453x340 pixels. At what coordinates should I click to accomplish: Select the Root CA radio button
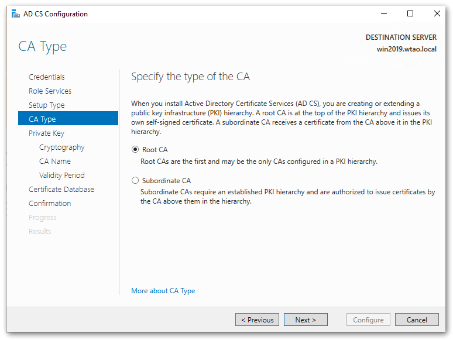click(136, 150)
